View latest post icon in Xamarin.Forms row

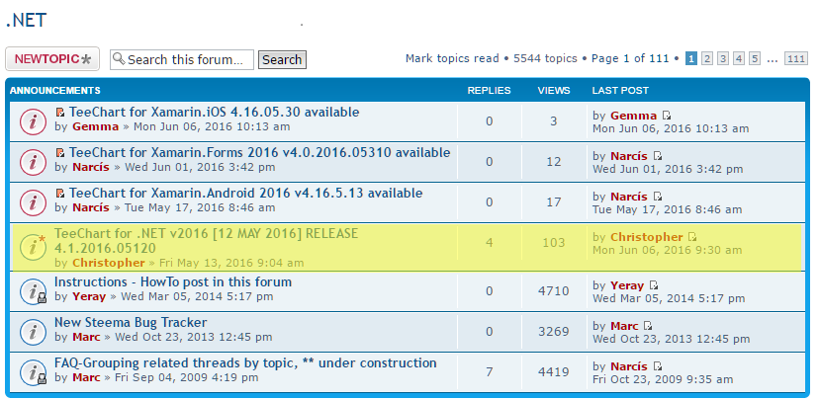click(658, 156)
